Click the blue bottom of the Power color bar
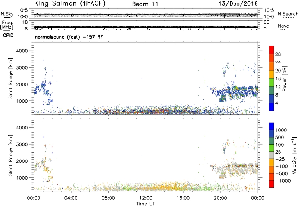 [272, 107]
